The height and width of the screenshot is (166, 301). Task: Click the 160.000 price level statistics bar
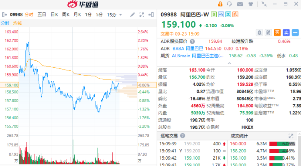[x=282, y=144]
